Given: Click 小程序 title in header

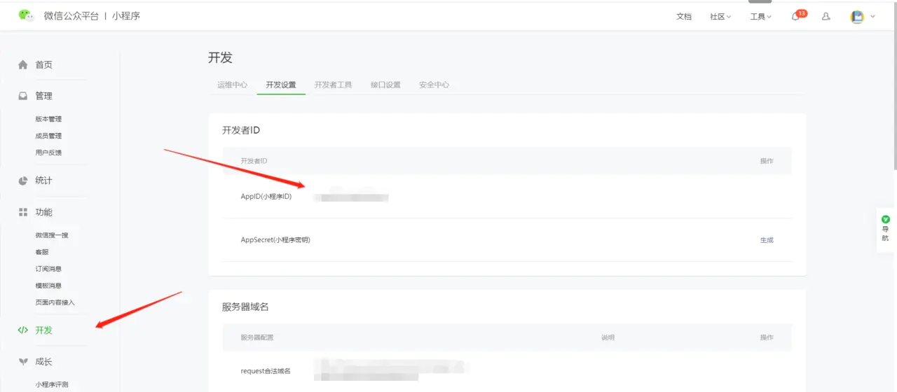Looking at the screenshot, I should click(x=126, y=15).
